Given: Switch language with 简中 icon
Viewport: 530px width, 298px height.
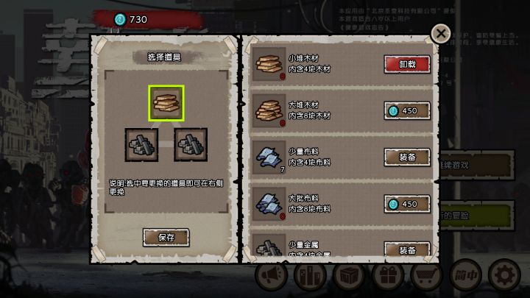Looking at the screenshot, I should click(466, 275).
